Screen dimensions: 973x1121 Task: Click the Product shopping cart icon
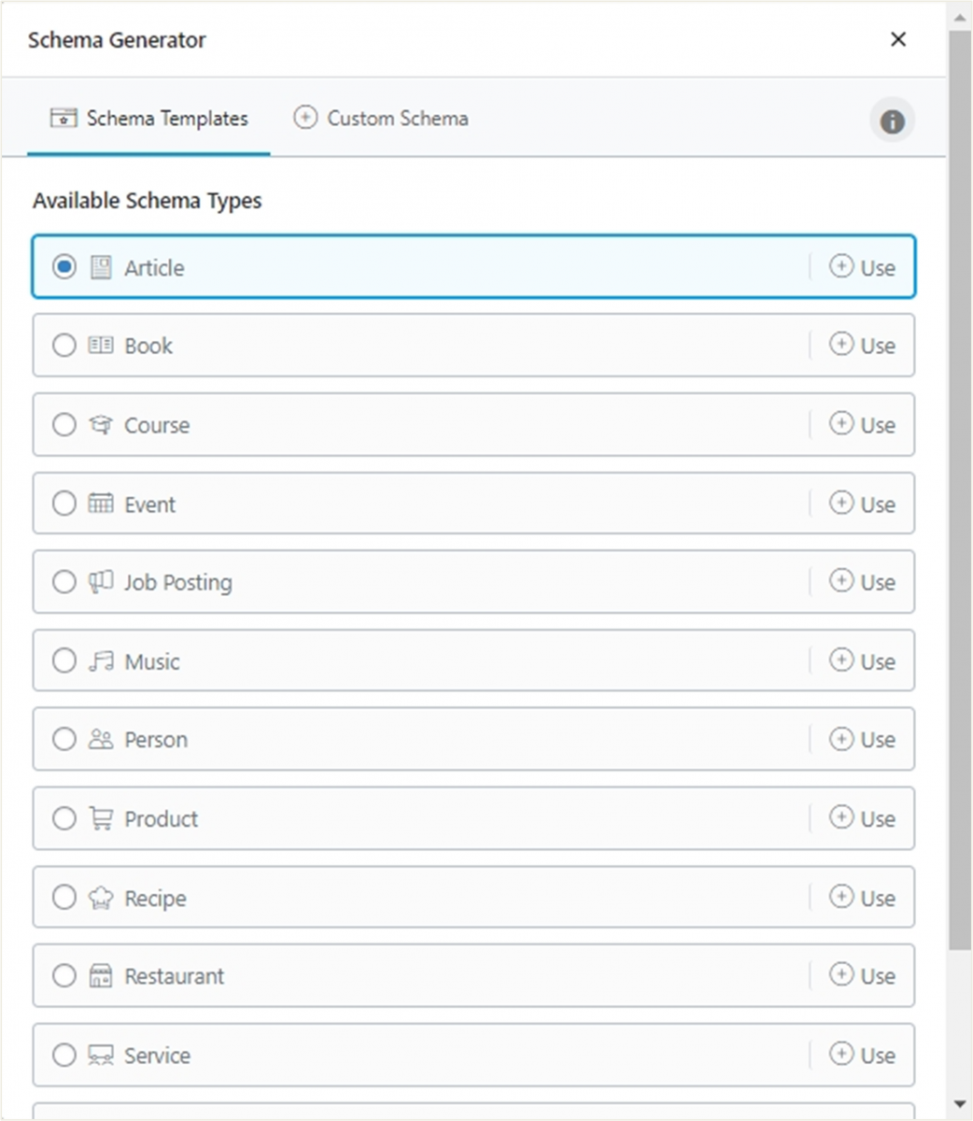click(x=101, y=819)
